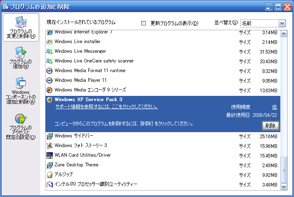Click scrollbar down arrow

(x=284, y=187)
